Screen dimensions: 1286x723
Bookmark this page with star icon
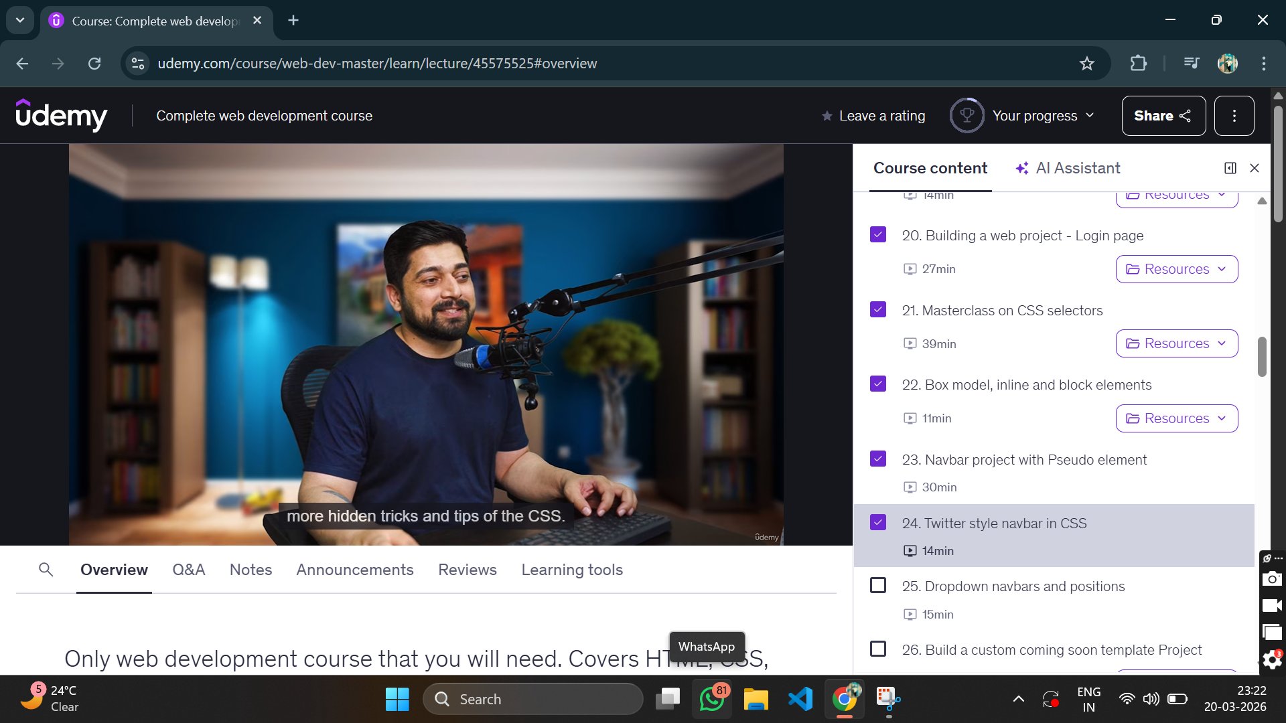coord(1086,64)
